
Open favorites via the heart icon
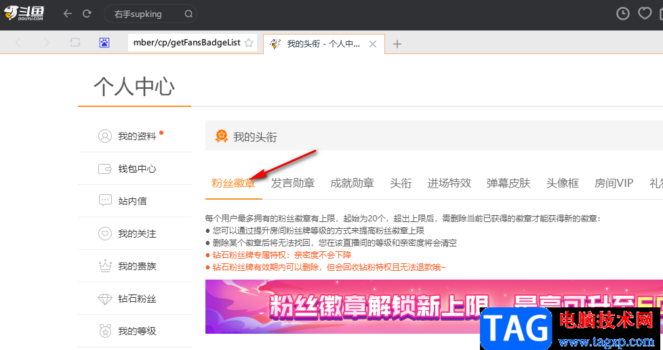coord(645,14)
